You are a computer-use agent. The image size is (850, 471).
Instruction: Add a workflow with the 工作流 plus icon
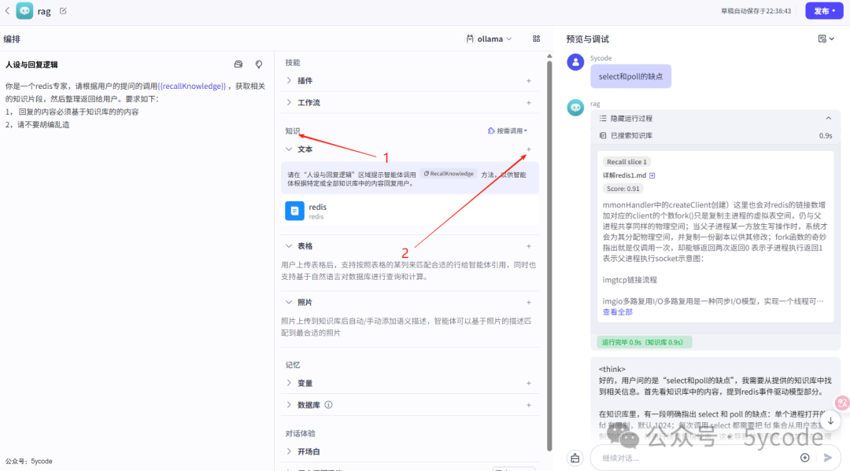[x=529, y=103]
